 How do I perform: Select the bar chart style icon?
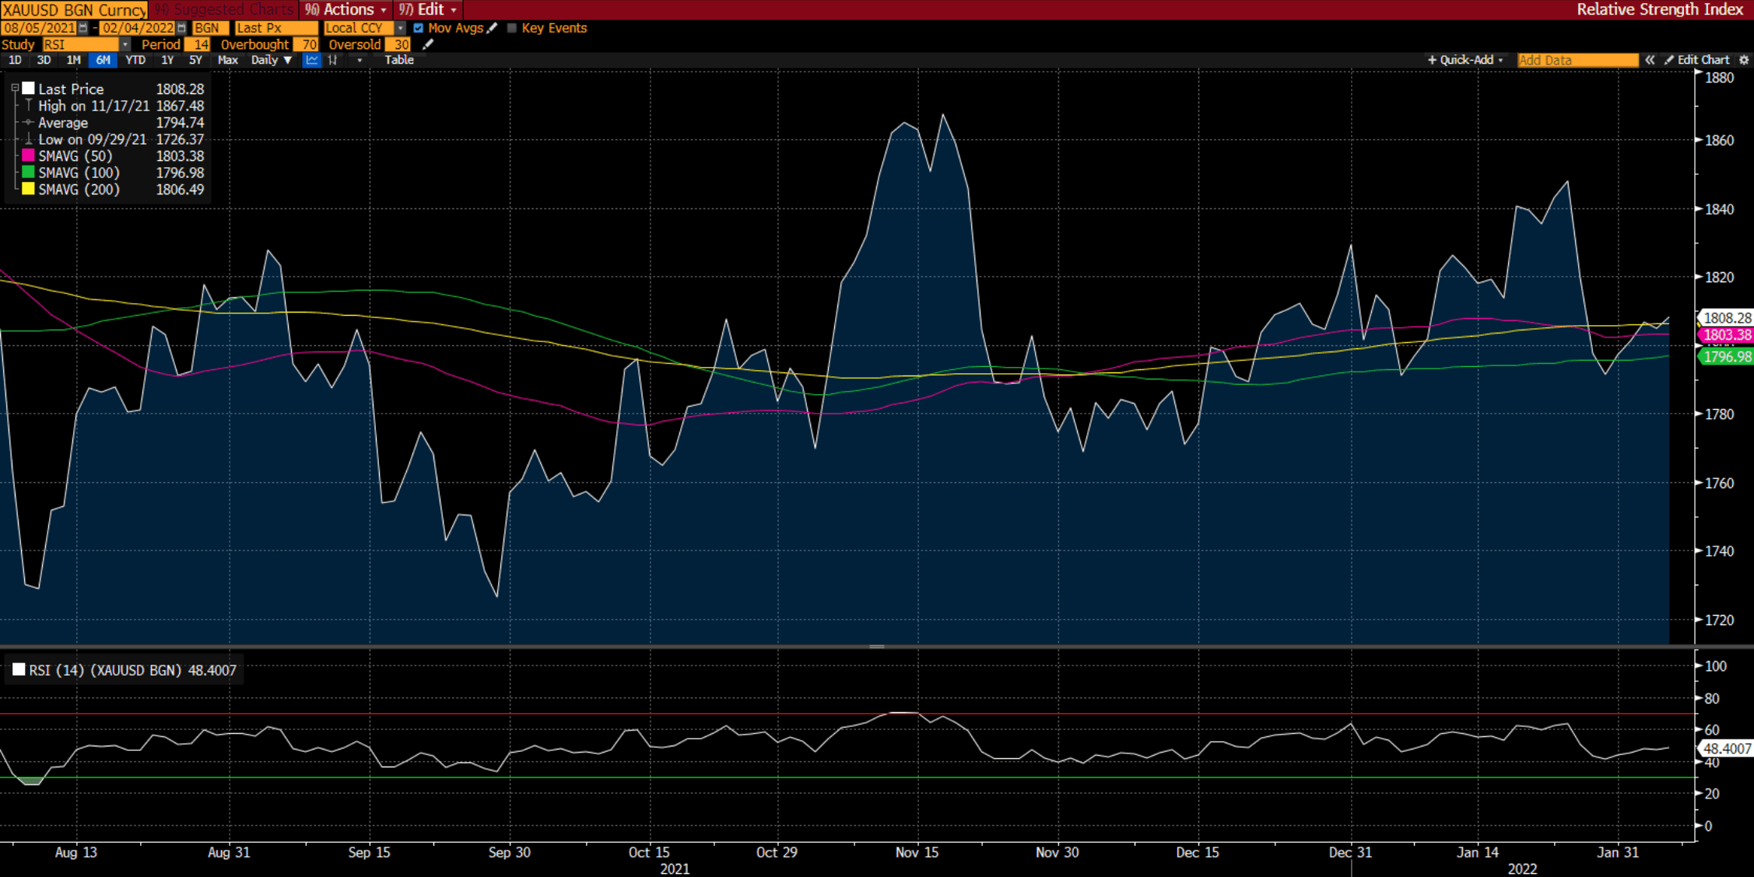pyautogui.click(x=333, y=60)
